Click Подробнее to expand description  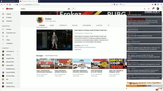78,50
